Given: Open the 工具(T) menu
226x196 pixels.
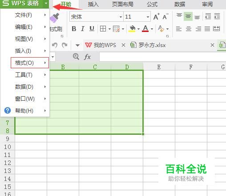Looking at the screenshot, I should [x=25, y=75].
